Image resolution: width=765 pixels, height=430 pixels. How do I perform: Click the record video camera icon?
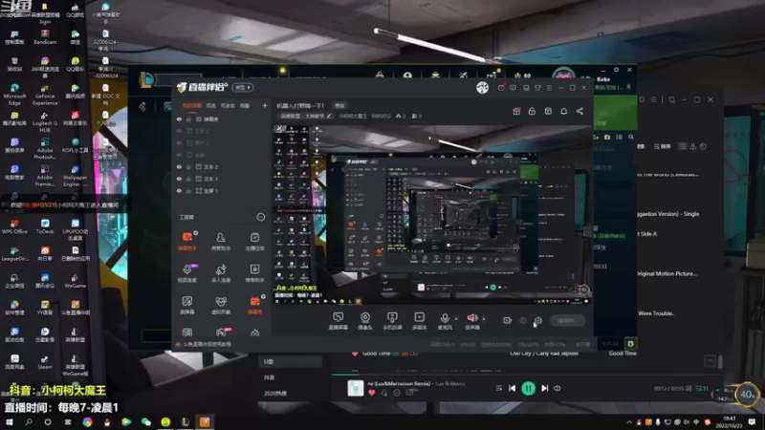(507, 320)
